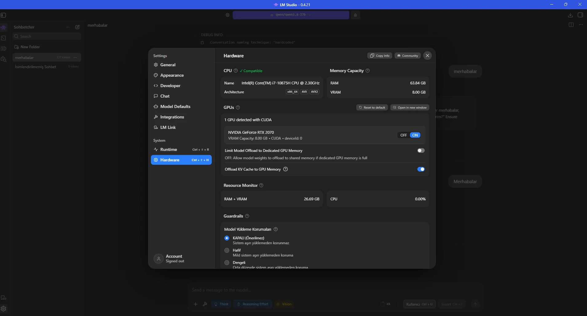Open the downloads icon in top bar

[x=570, y=15]
